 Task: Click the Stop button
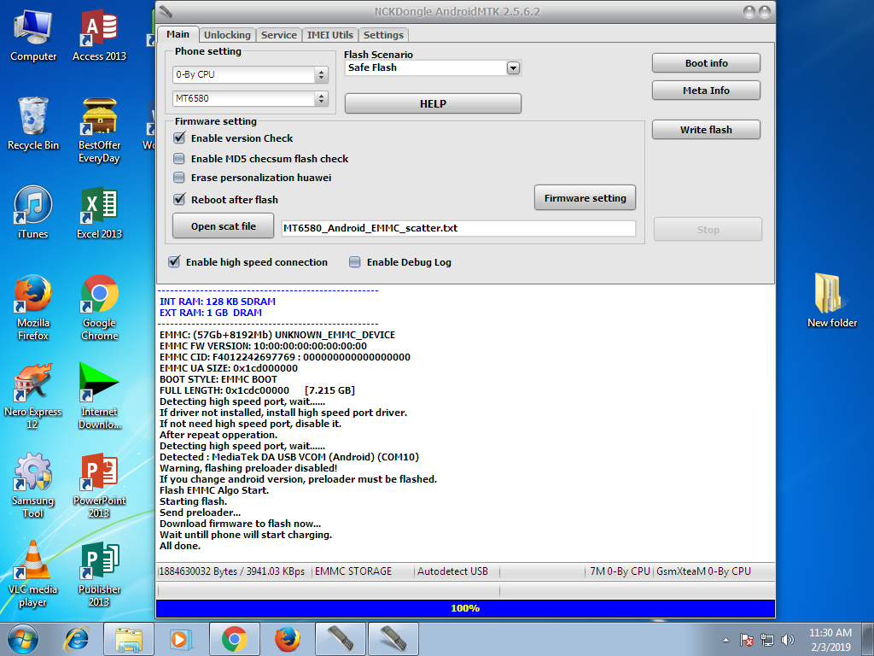(708, 229)
